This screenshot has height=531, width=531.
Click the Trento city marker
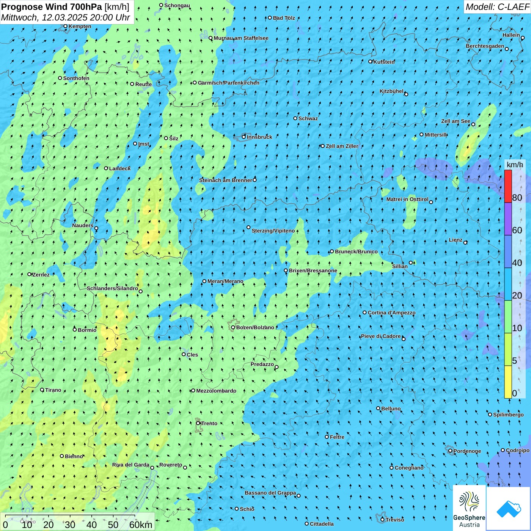tap(198, 423)
